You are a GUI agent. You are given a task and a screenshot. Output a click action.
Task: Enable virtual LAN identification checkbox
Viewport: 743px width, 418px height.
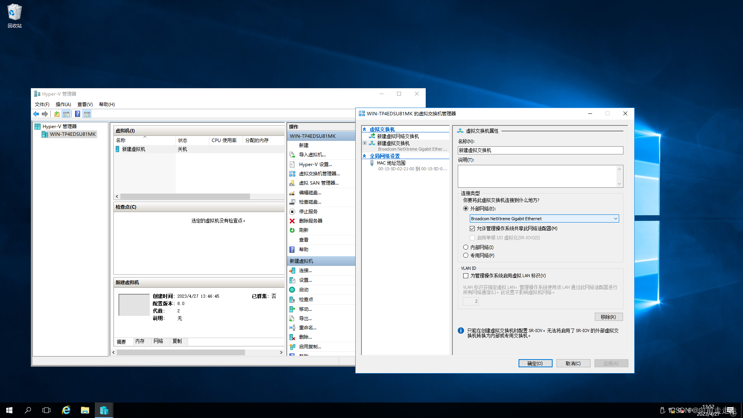[x=466, y=276]
